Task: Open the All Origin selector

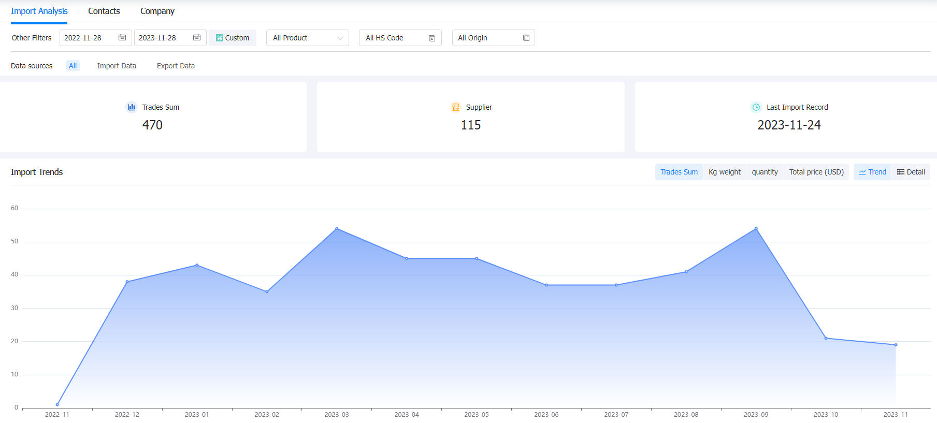Action: (x=494, y=38)
